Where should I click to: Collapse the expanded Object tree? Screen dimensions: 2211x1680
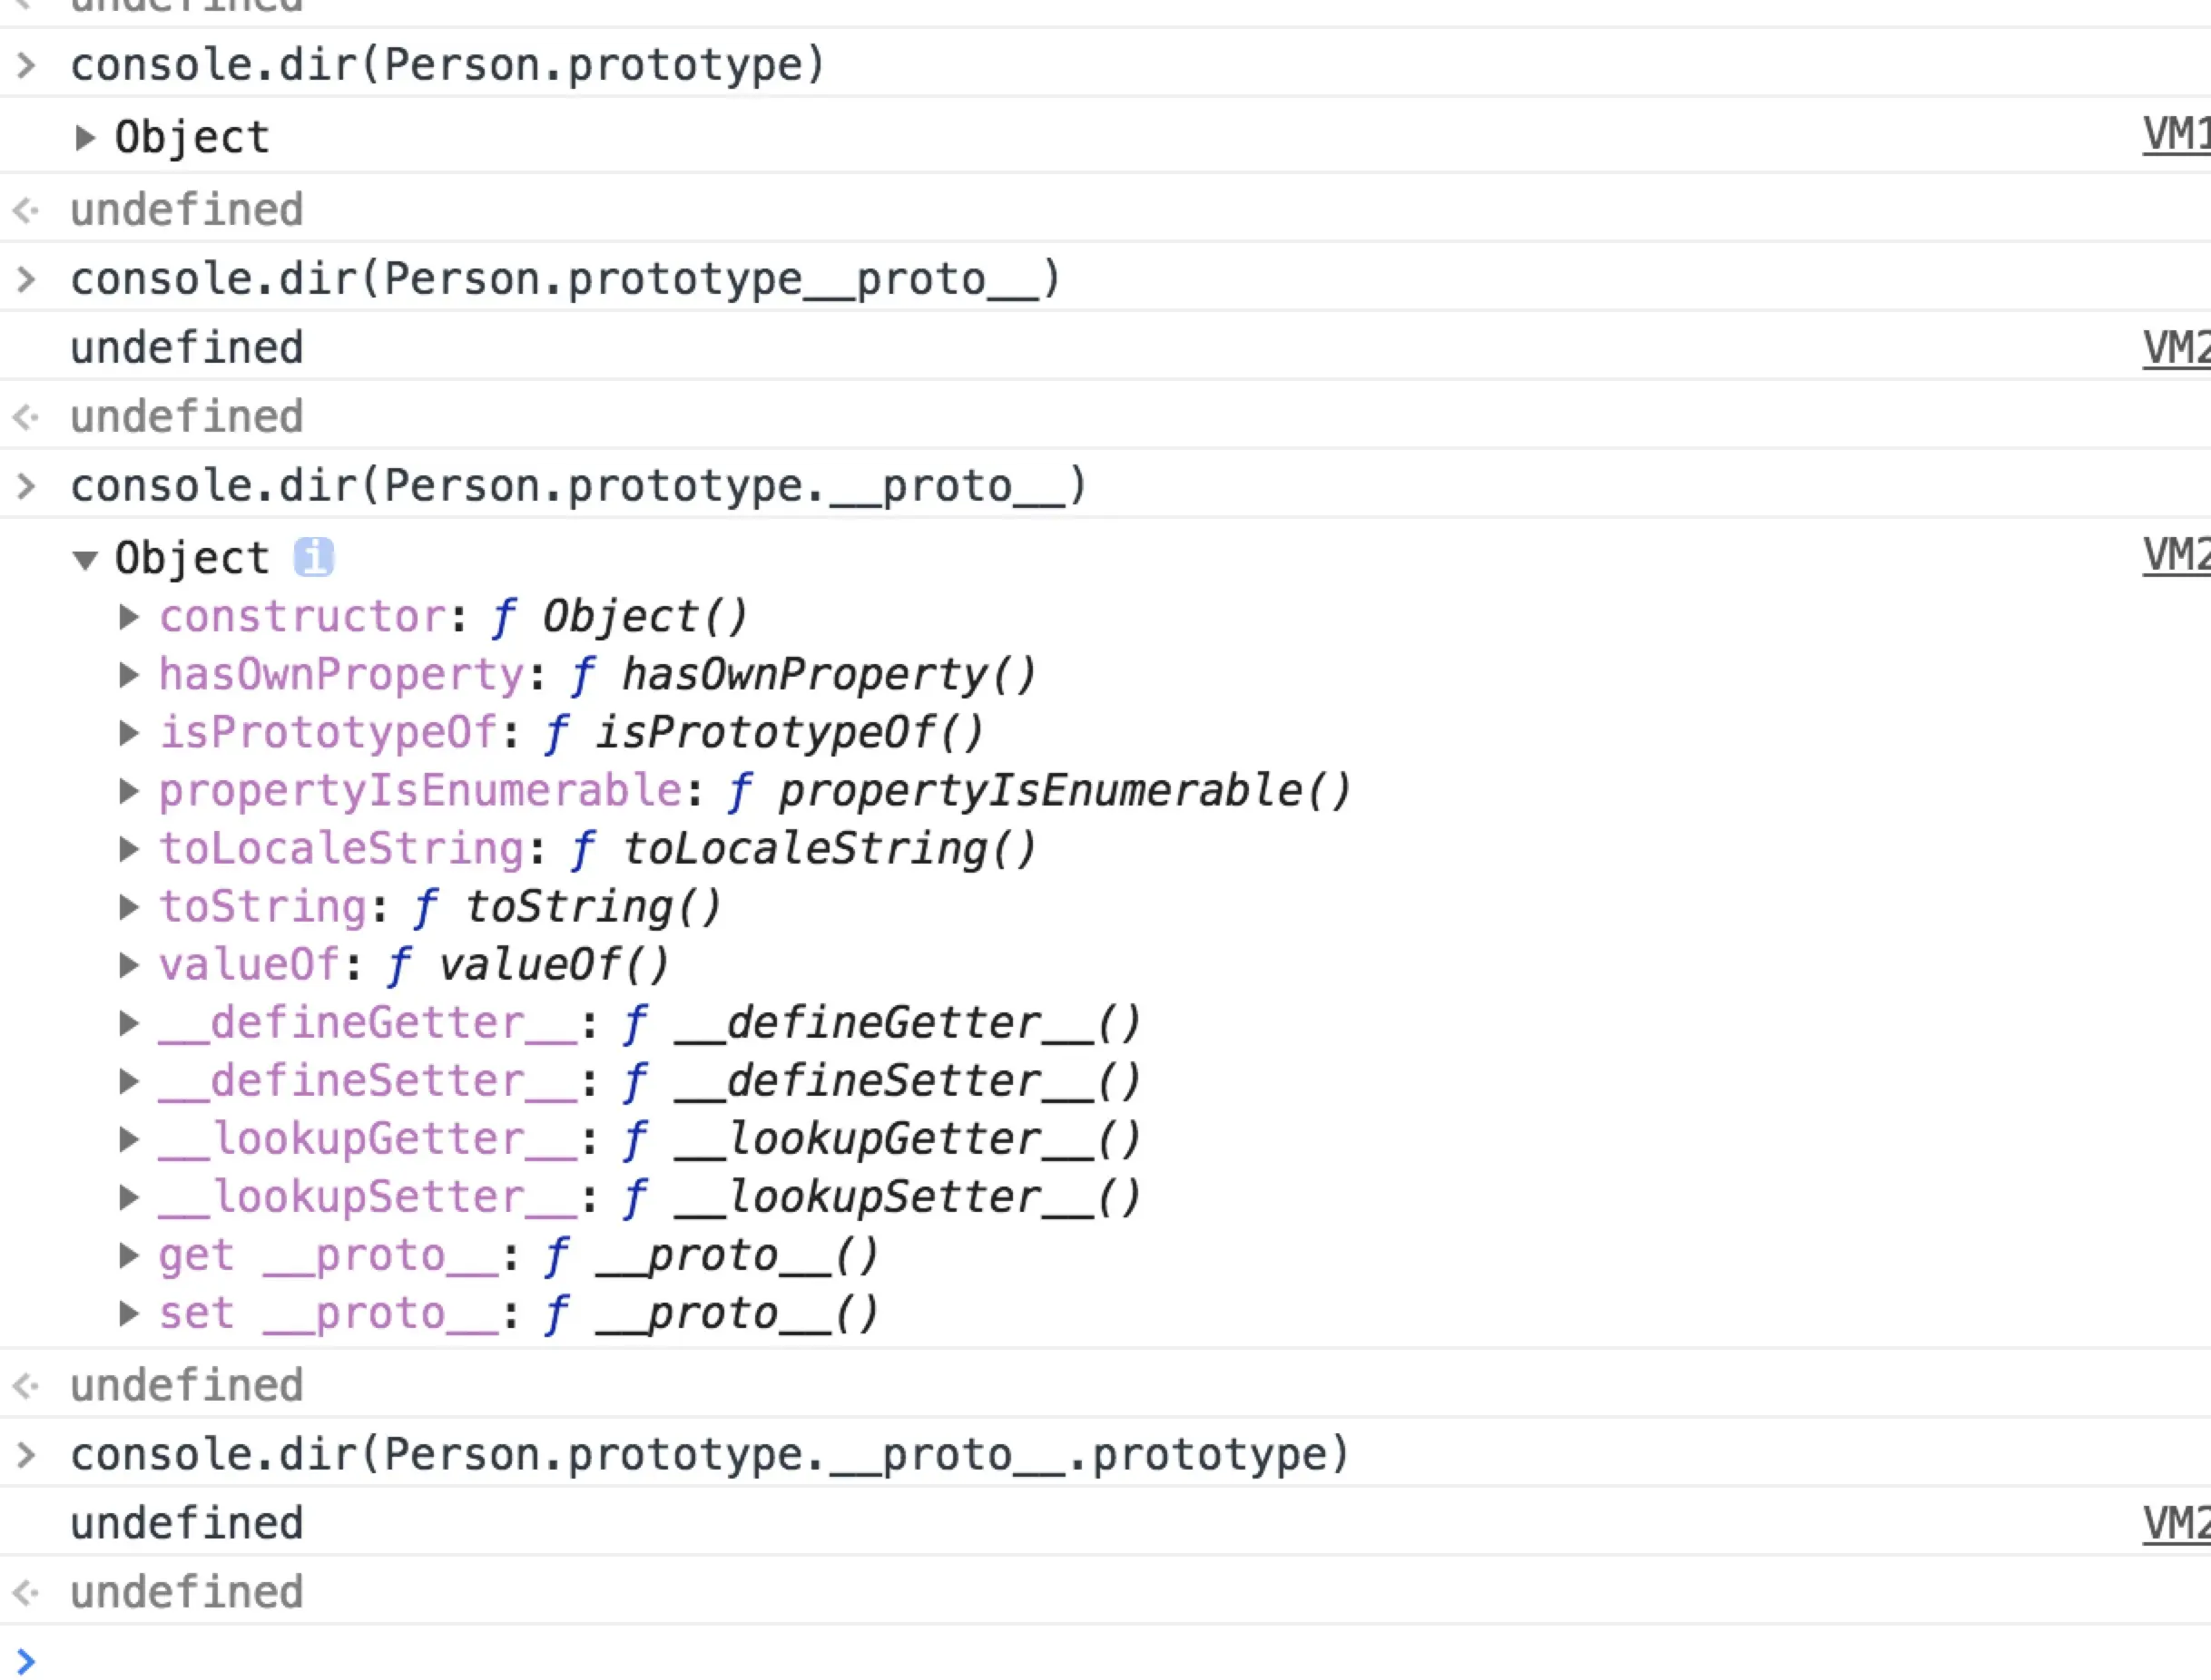click(86, 559)
